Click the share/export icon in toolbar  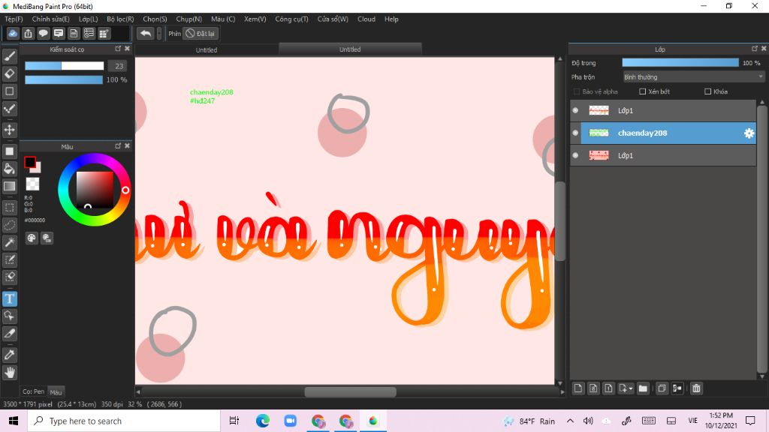pos(28,33)
